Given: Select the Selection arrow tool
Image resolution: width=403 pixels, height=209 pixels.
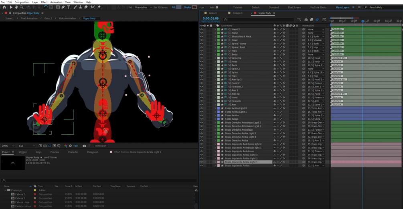Looking at the screenshot, I should (x=11, y=8).
